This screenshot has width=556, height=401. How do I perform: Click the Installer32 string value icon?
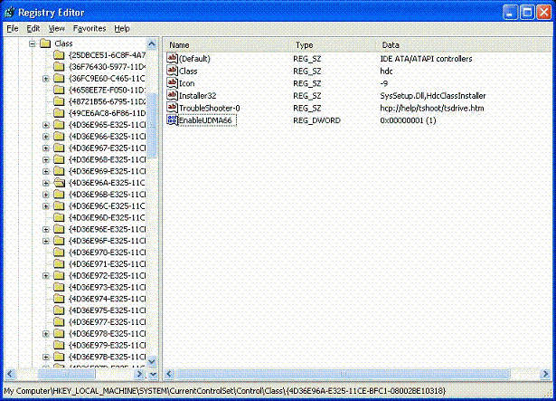pyautogui.click(x=172, y=95)
